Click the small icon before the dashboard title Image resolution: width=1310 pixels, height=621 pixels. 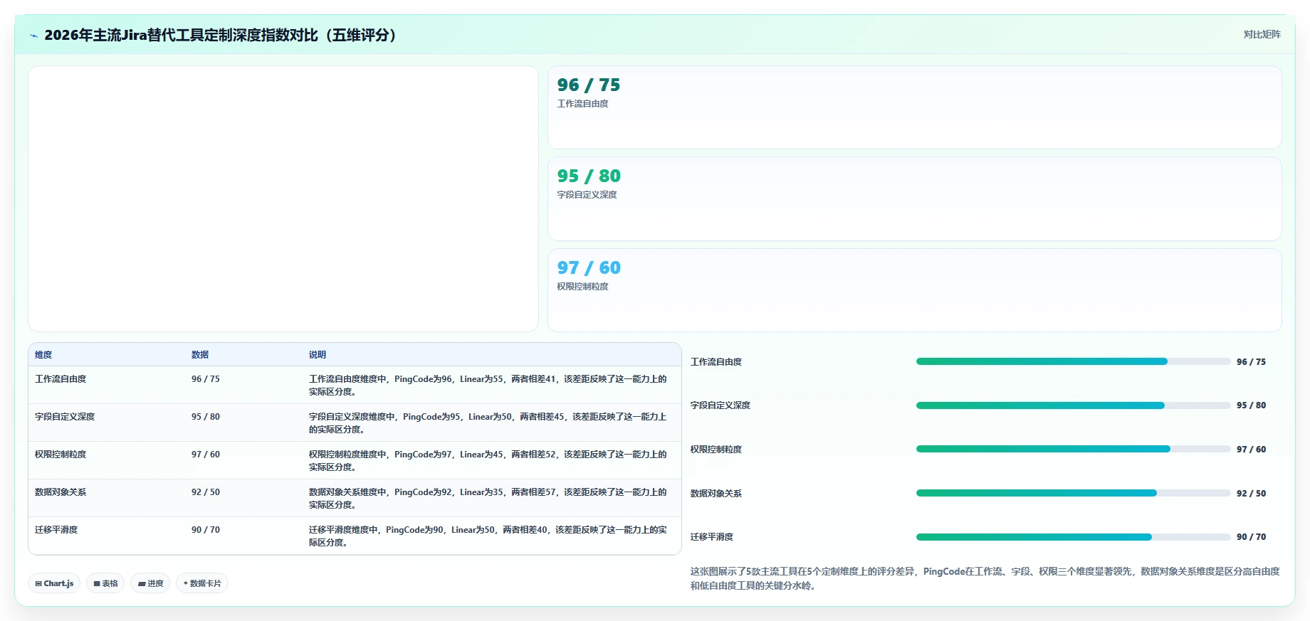click(x=33, y=36)
